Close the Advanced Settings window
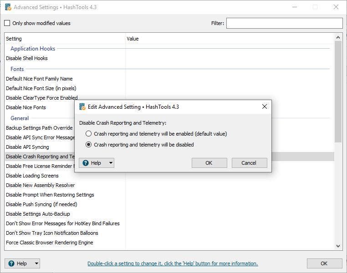This screenshot has height=273, width=347. click(x=336, y=7)
